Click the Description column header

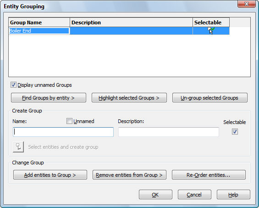click(132, 22)
